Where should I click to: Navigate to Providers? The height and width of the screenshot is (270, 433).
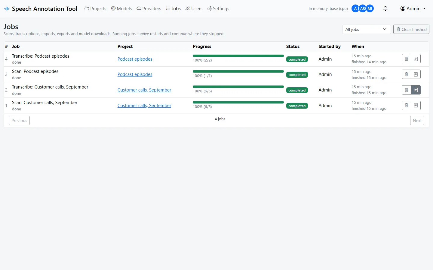[x=149, y=9]
